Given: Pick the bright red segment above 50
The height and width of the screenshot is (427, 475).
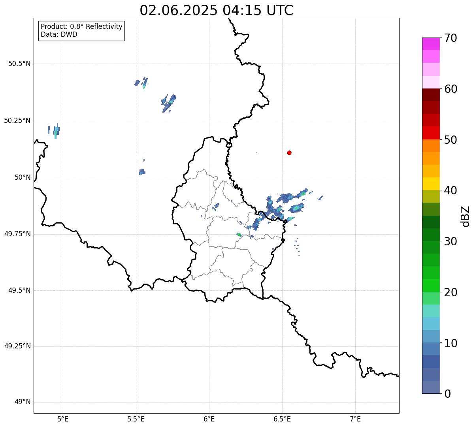Looking at the screenshot, I should (431, 133).
